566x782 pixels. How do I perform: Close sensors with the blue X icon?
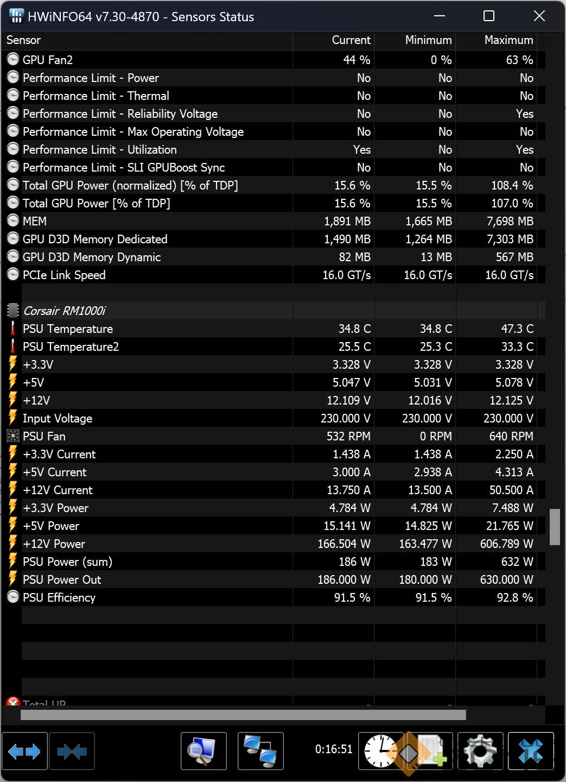click(x=530, y=752)
